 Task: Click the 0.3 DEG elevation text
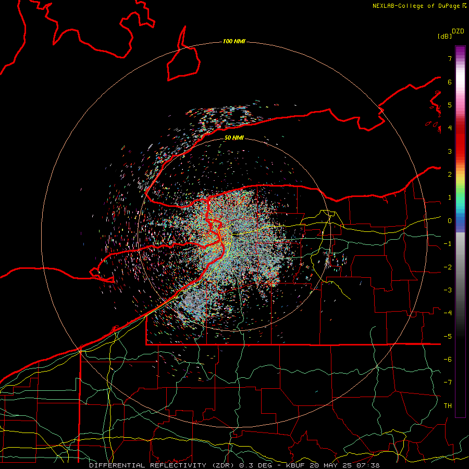[x=256, y=465]
